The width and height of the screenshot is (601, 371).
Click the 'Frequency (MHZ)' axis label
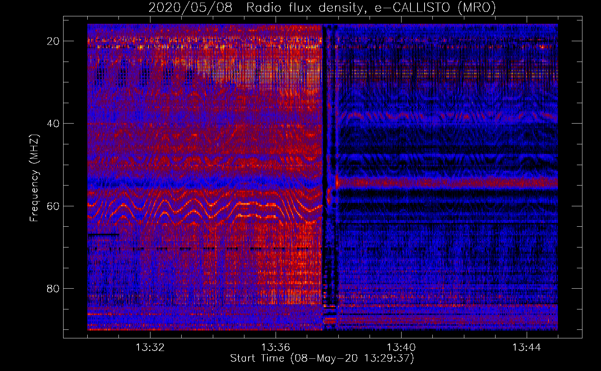click(34, 178)
